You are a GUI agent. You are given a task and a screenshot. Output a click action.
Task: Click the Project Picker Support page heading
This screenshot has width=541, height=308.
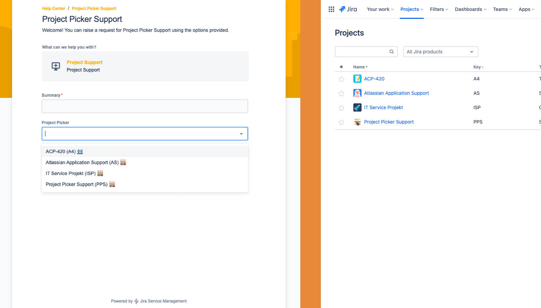coord(82,19)
